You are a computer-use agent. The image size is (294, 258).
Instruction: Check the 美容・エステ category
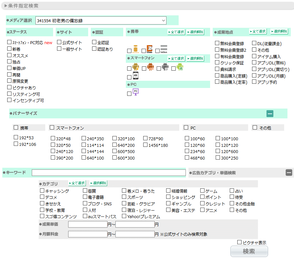(x=168, y=210)
